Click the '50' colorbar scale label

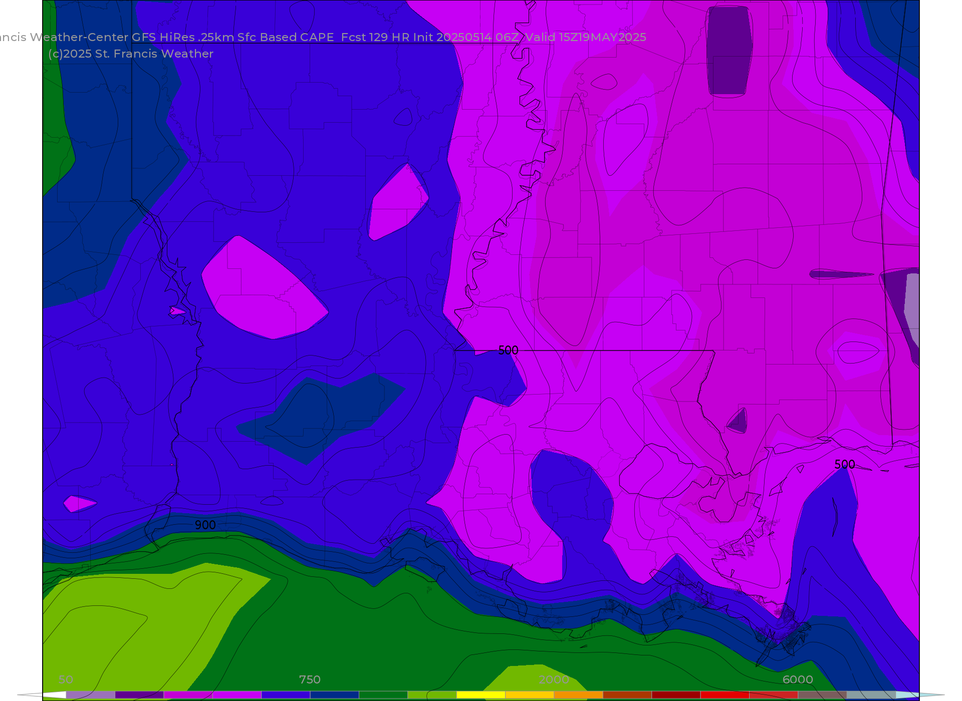pos(66,679)
